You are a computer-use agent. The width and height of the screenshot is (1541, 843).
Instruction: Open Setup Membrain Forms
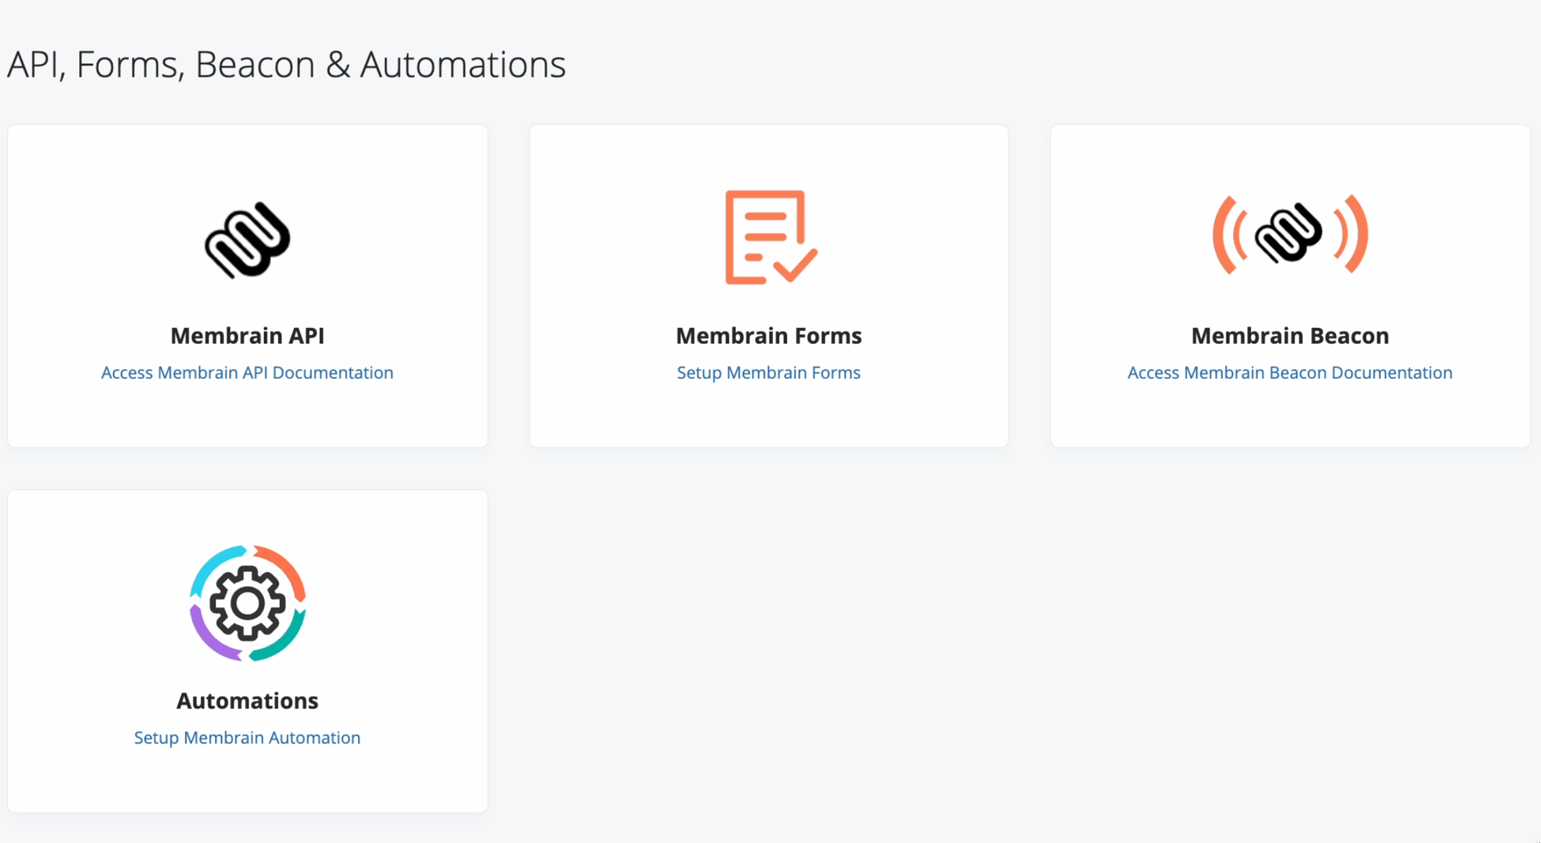(767, 372)
